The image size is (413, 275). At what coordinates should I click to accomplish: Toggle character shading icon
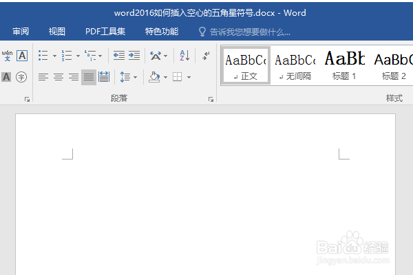point(6,77)
